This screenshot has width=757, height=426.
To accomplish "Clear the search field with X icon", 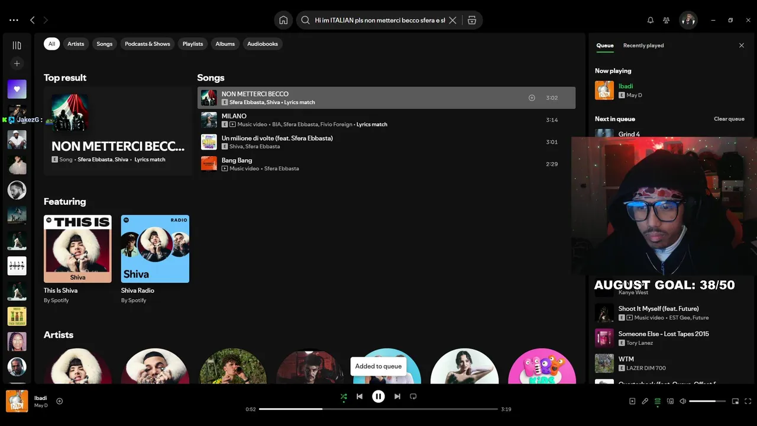I will coord(452,20).
